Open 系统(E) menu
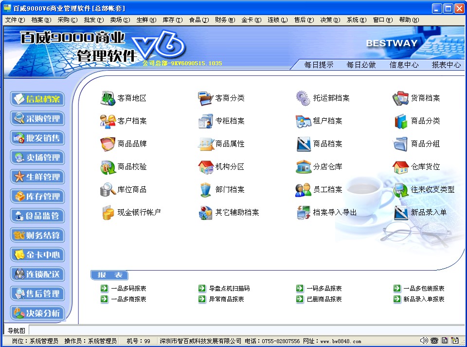Image resolution: width=467 pixels, height=347 pixels. 356,20
